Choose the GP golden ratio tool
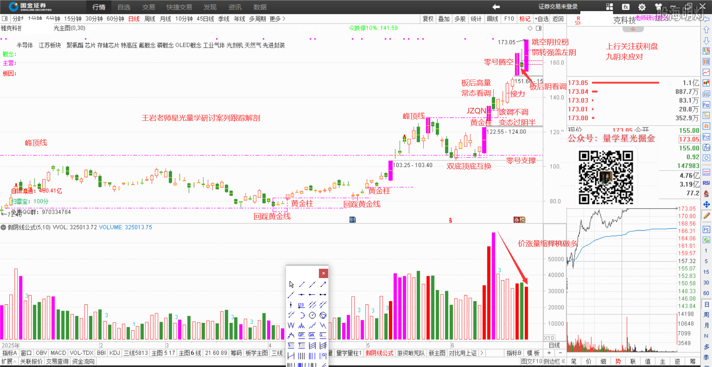 pos(301,335)
